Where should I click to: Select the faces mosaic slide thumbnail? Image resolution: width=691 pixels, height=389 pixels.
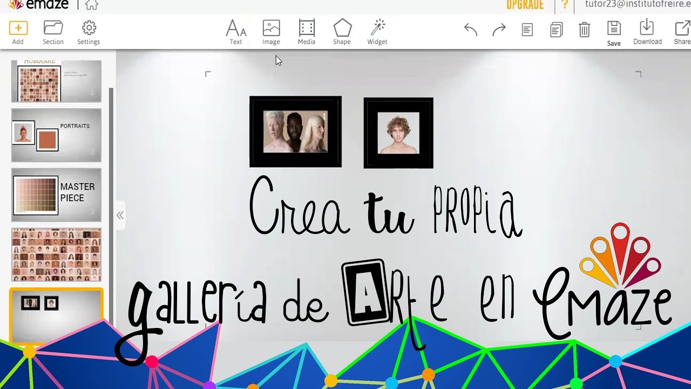pyautogui.click(x=56, y=254)
